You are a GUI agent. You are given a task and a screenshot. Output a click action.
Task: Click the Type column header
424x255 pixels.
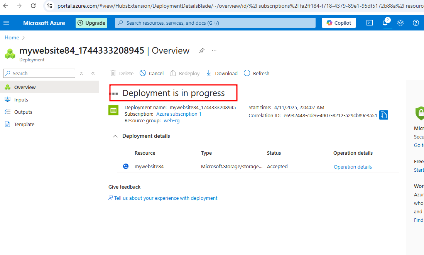click(x=206, y=153)
